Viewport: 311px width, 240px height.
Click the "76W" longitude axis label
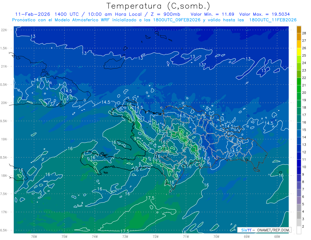[x=34, y=237]
